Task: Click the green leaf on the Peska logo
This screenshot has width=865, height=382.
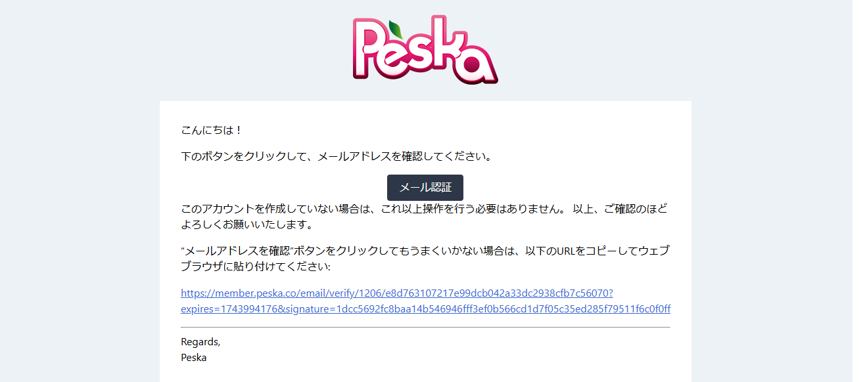Action: tap(396, 29)
